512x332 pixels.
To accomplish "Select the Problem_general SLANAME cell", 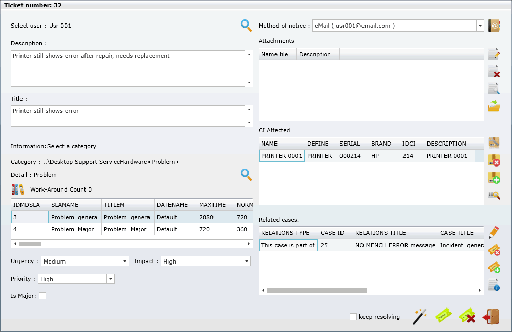I will (75, 217).
